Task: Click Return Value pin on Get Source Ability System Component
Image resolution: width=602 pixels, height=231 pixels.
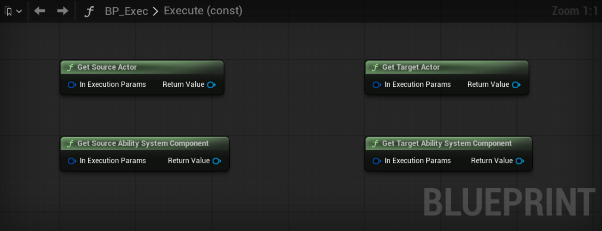Action: tap(217, 161)
